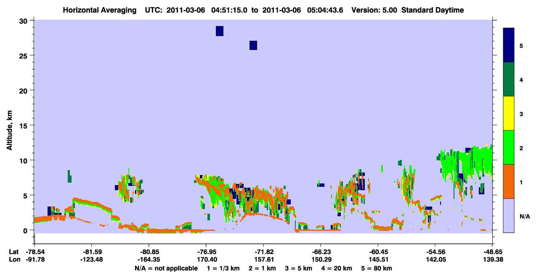Click the latitude value -76.95

[206, 252]
